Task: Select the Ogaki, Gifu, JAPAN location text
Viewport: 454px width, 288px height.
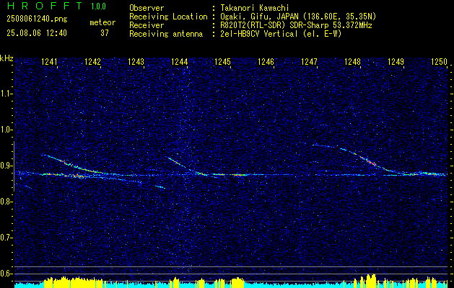Action: 298,17
